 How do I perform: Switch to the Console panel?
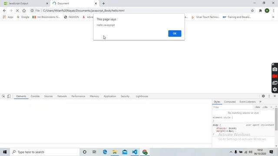point(35,96)
